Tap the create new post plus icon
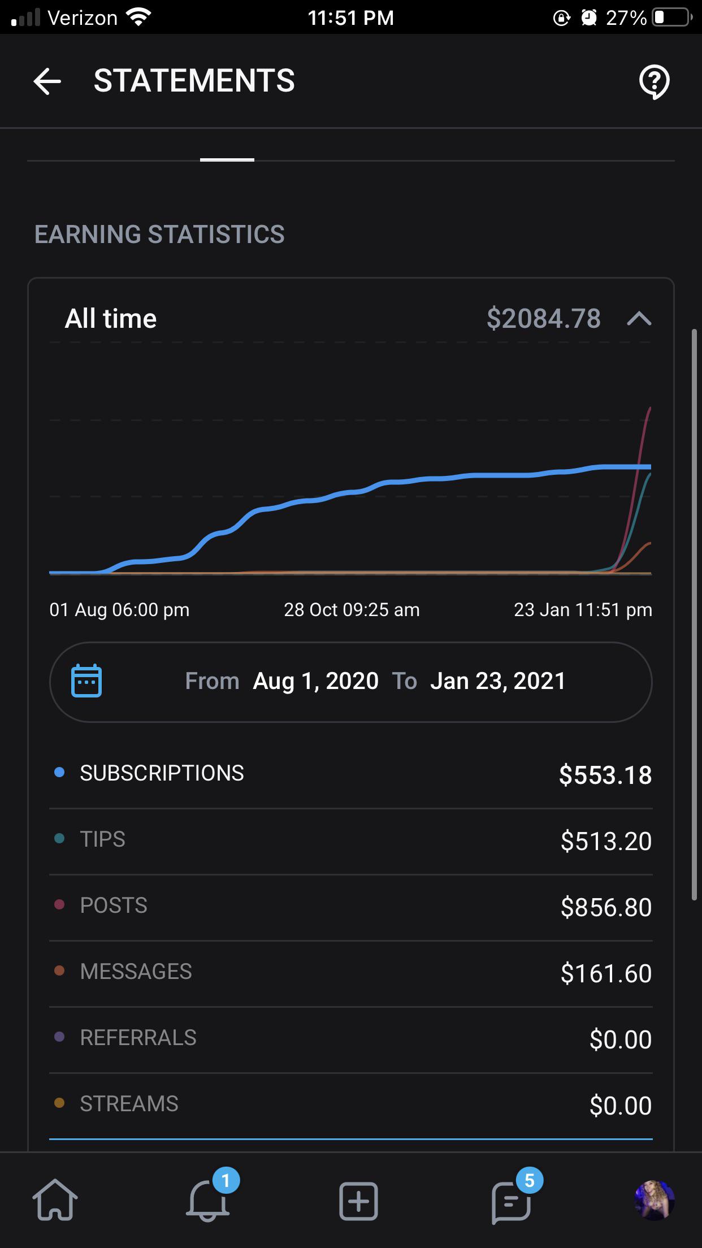The image size is (702, 1248). (358, 1201)
